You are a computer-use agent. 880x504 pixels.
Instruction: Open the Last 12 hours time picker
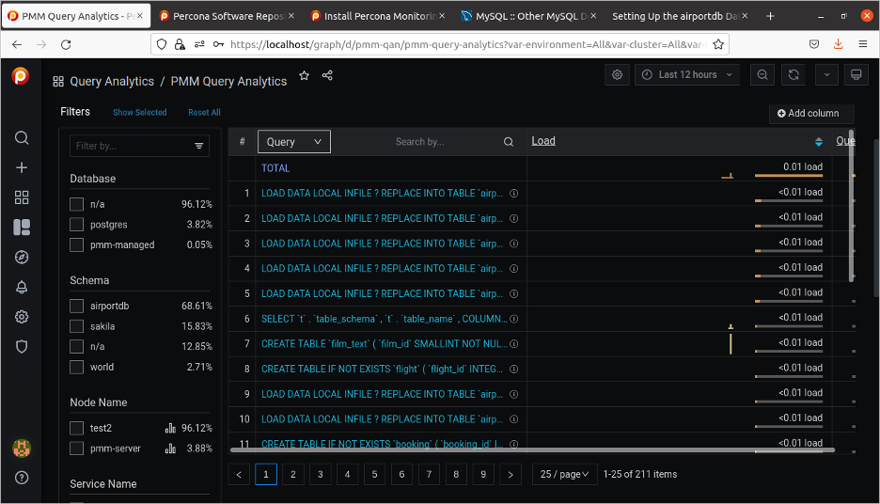coord(687,74)
